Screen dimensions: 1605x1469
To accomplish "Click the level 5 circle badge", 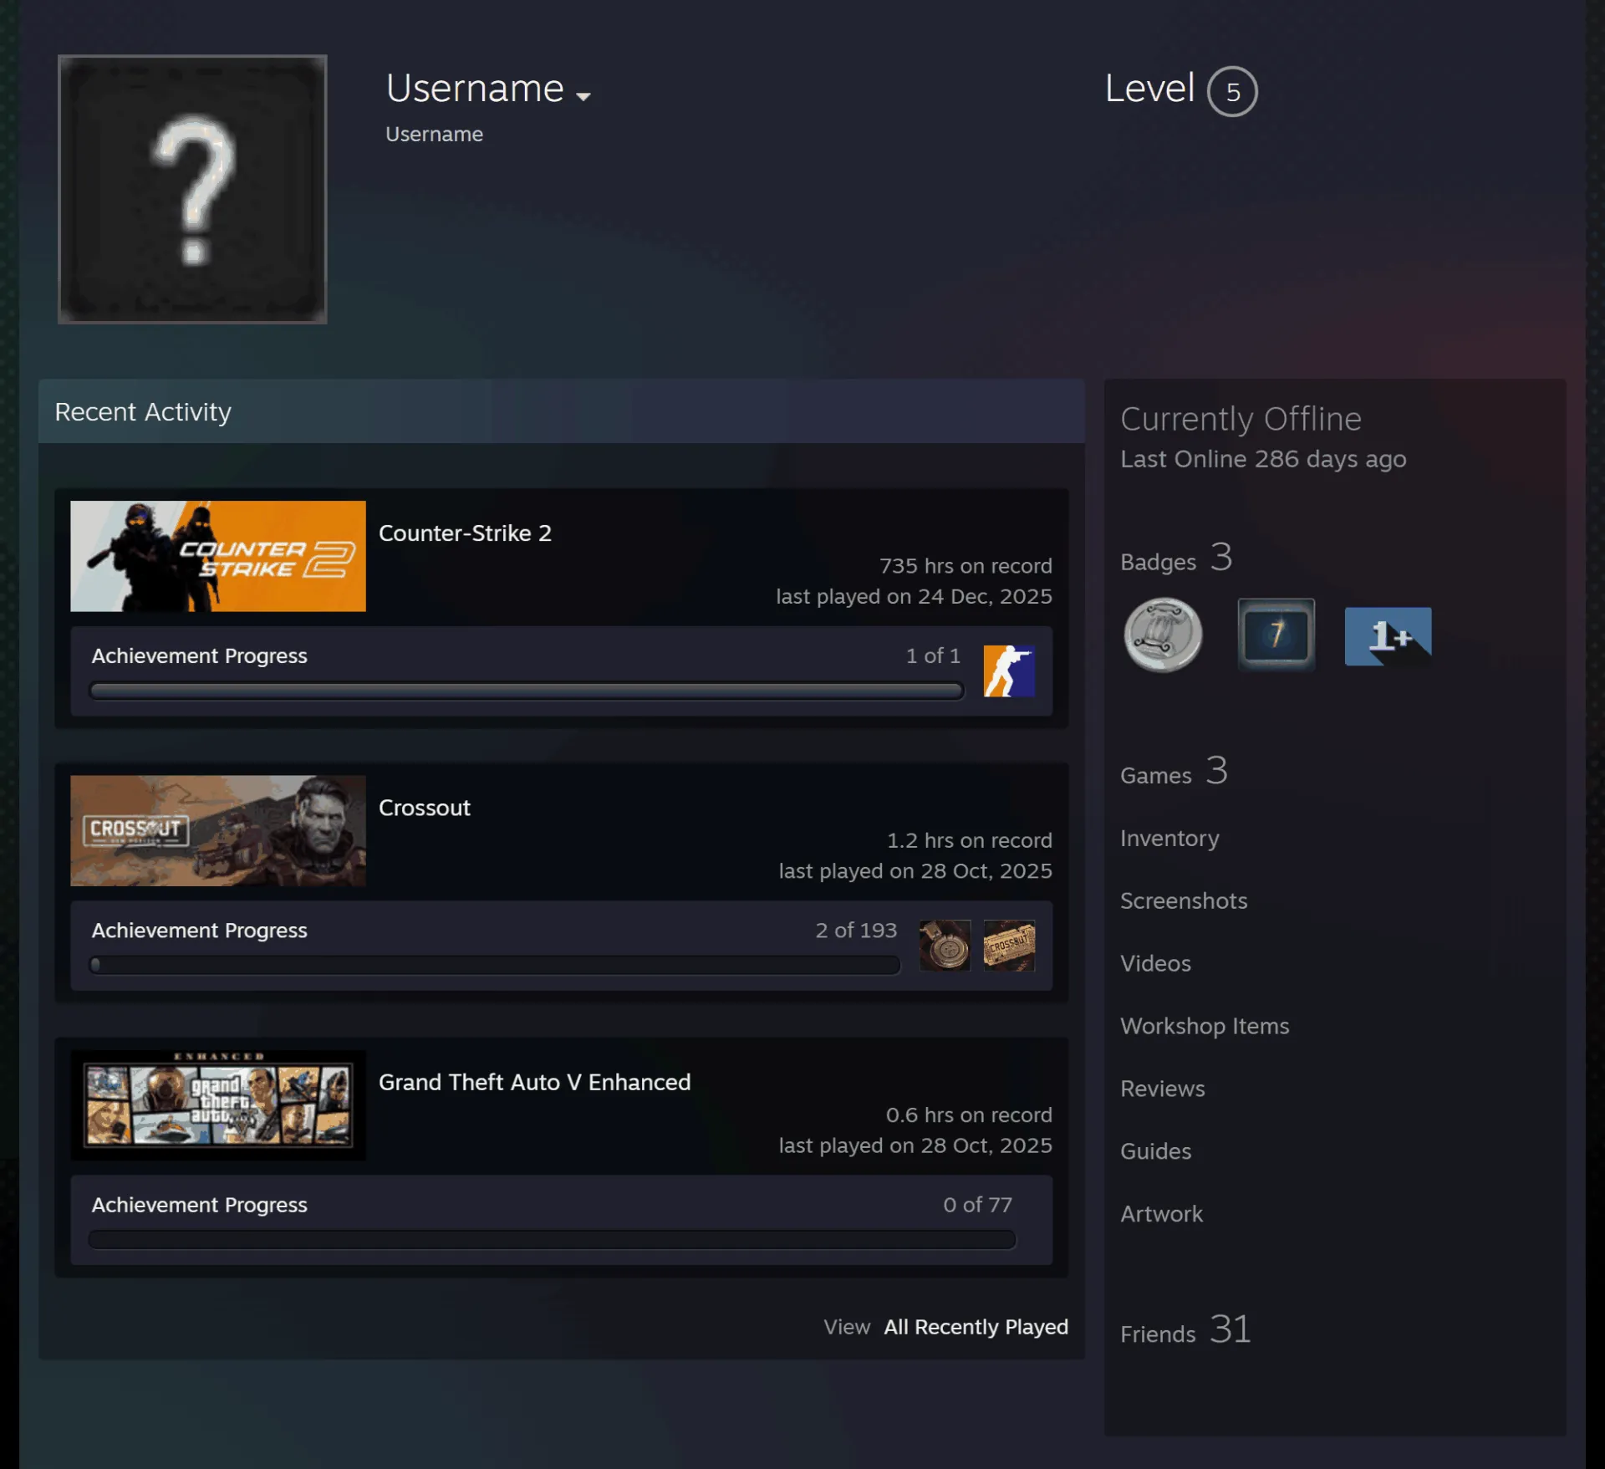I will point(1232,91).
